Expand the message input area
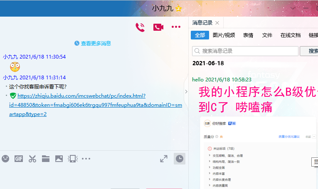Image resolution: width=318 pixels, height=189 pixels. tap(164, 159)
